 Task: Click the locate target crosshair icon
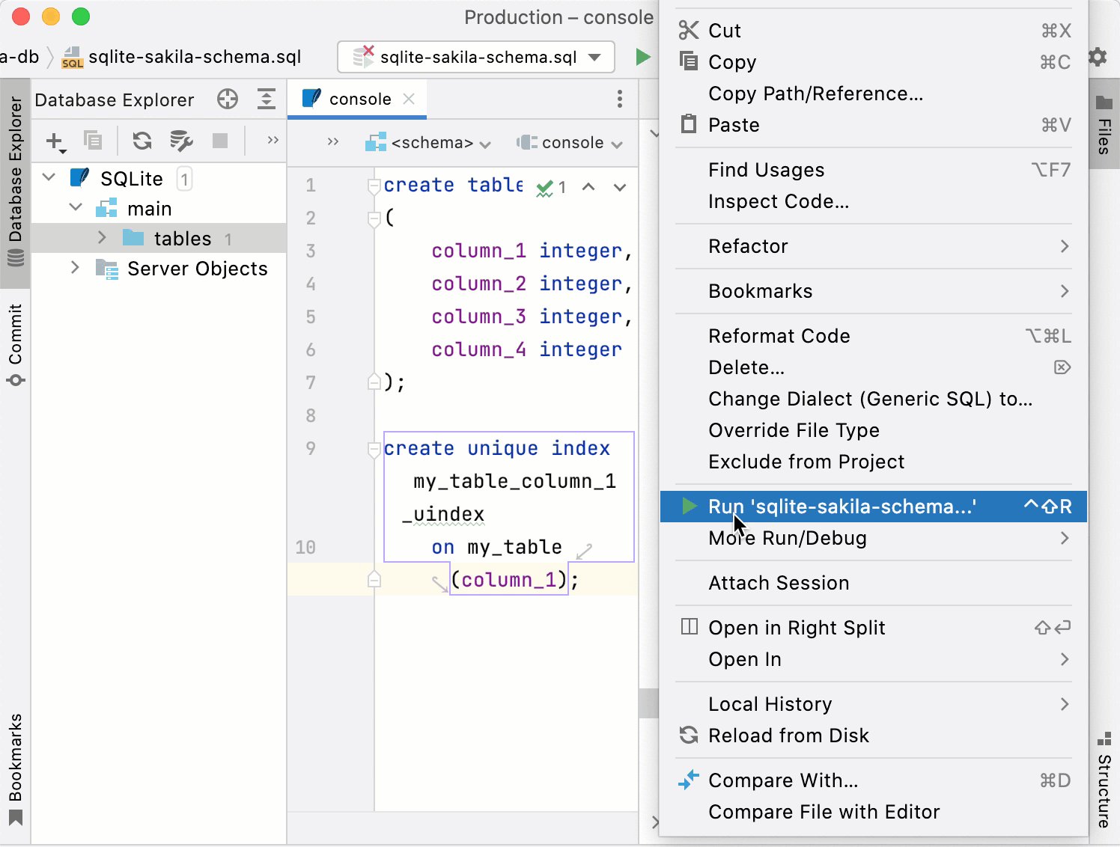(x=228, y=100)
